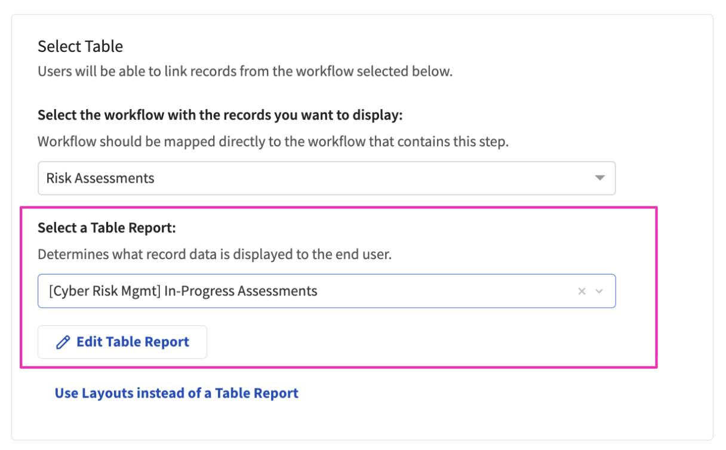Click the "Edit Table Report" text label
Image resolution: width=726 pixels, height=450 pixels.
click(133, 342)
